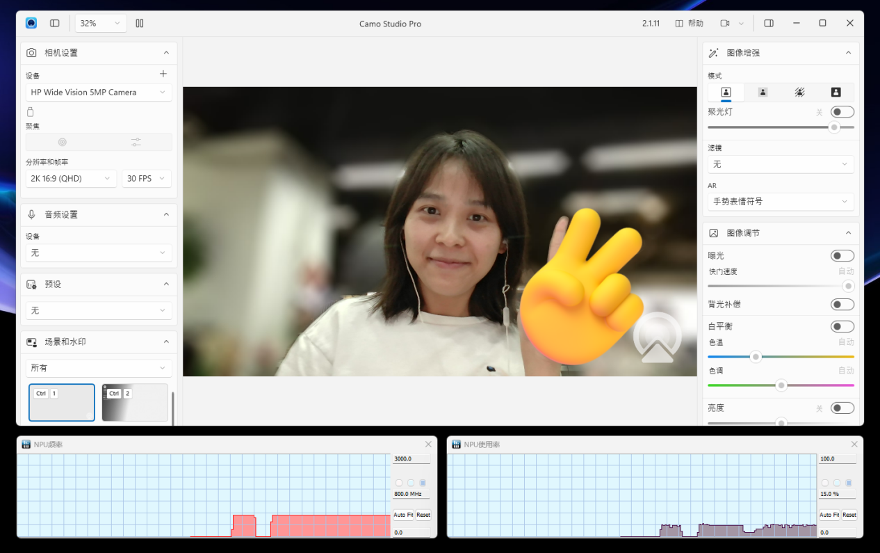This screenshot has width=880, height=553.
Task: Add a new camera device with plus icon
Action: 163,74
